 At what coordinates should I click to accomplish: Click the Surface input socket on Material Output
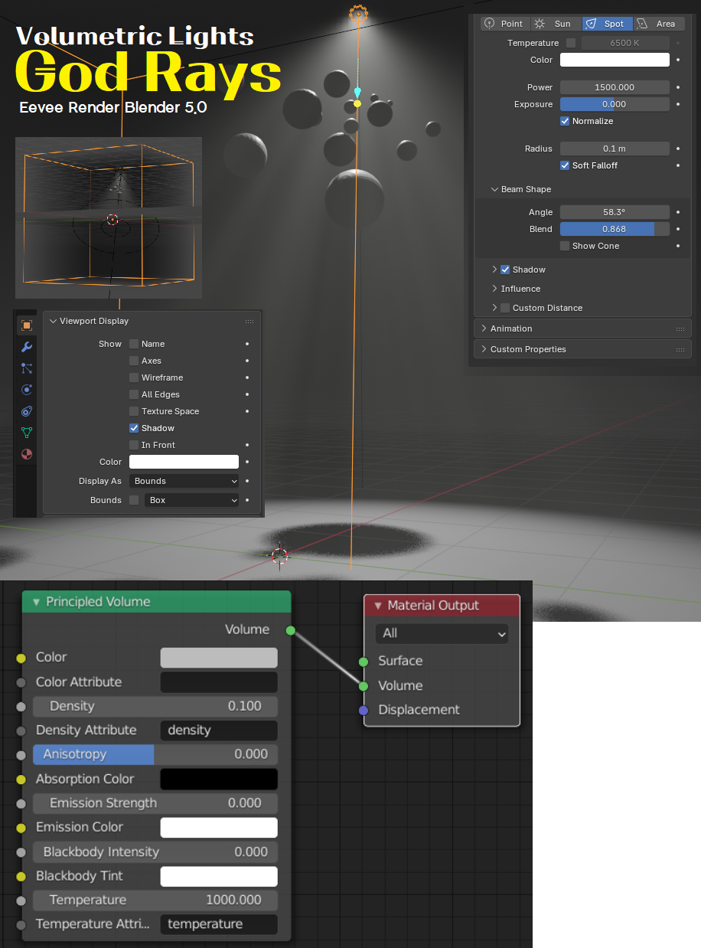point(364,662)
